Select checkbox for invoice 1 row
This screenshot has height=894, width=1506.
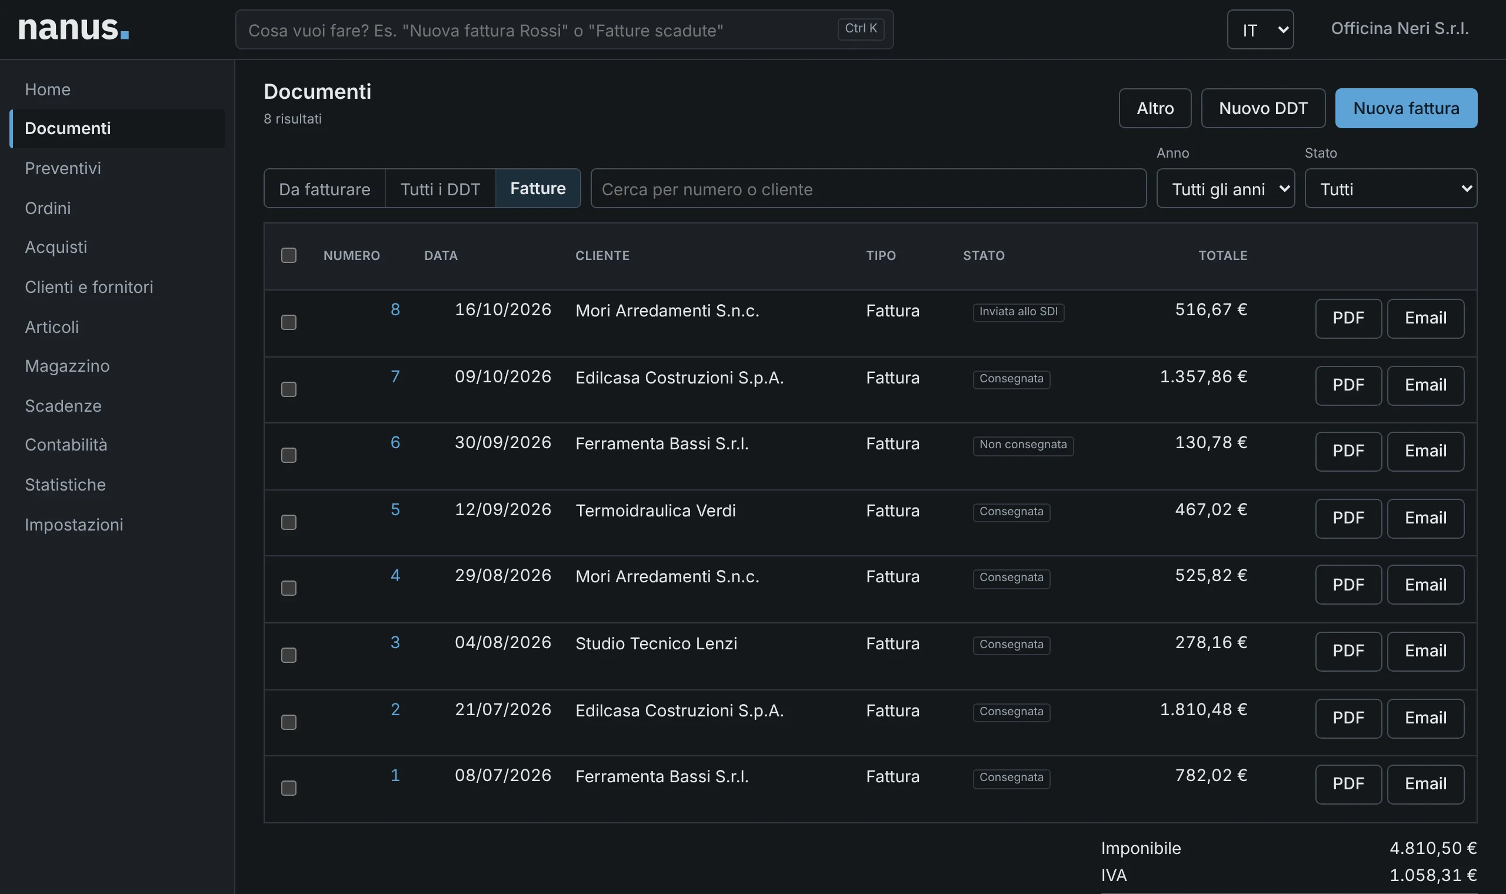tap(288, 788)
